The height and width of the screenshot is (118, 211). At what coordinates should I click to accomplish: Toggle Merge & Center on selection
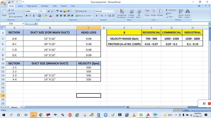point(83,16)
